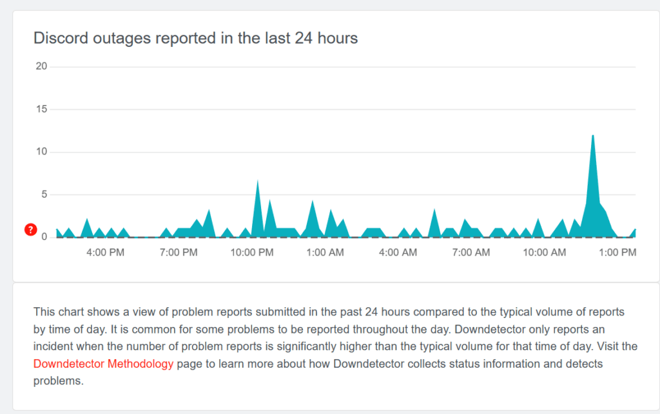Click the '4:00 AM' x-axis label
Screen dimensions: 660x414
[398, 252]
